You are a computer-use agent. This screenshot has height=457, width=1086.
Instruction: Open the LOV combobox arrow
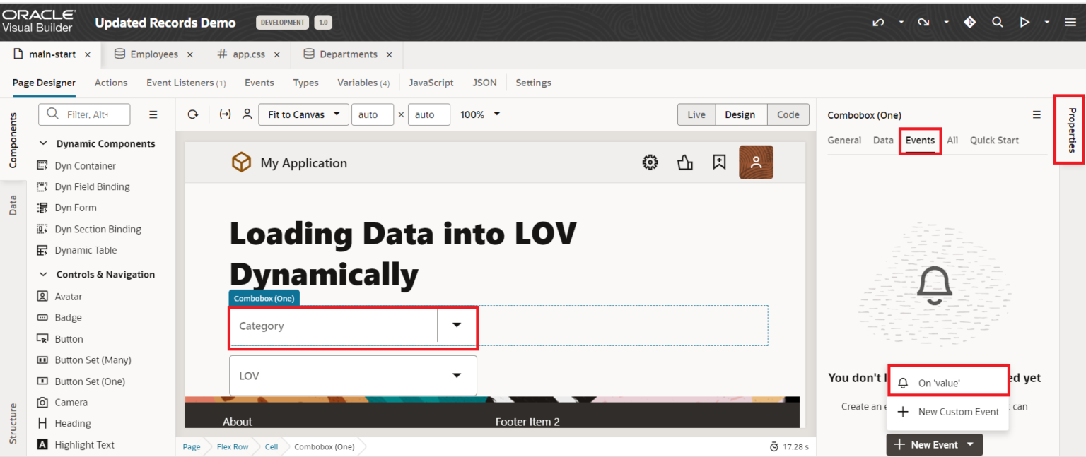click(x=457, y=376)
